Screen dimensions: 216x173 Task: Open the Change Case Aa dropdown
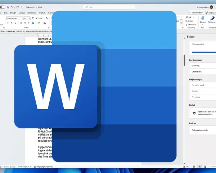pos(41,18)
